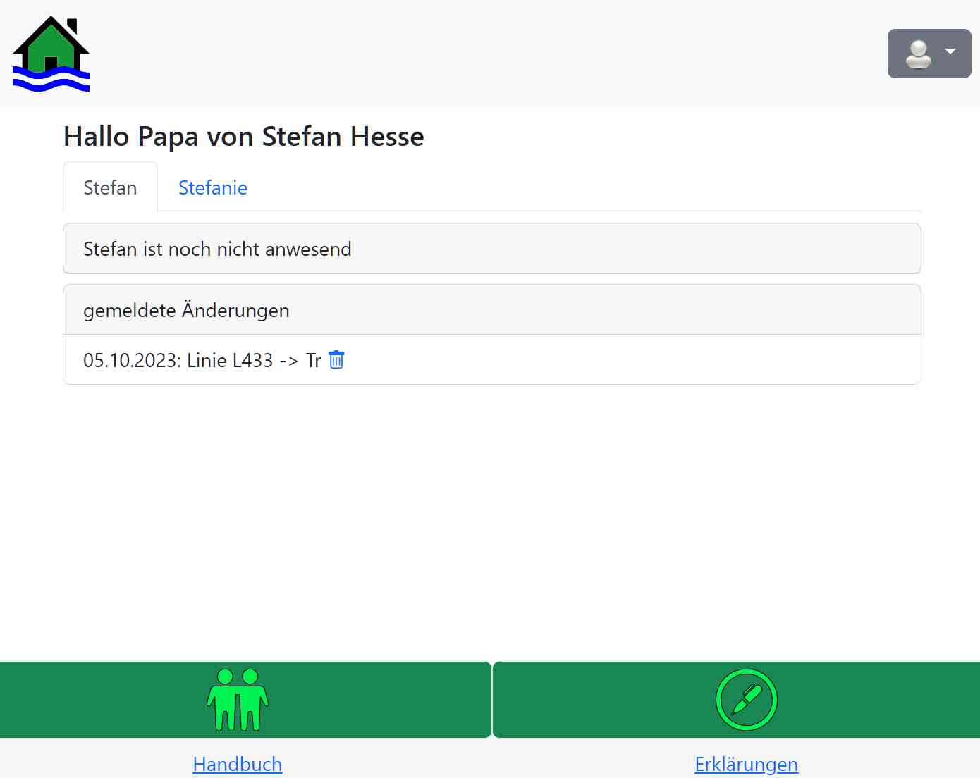Click the 'Linie L433' text in entry
Screen dimensions: 980x778
(x=230, y=360)
